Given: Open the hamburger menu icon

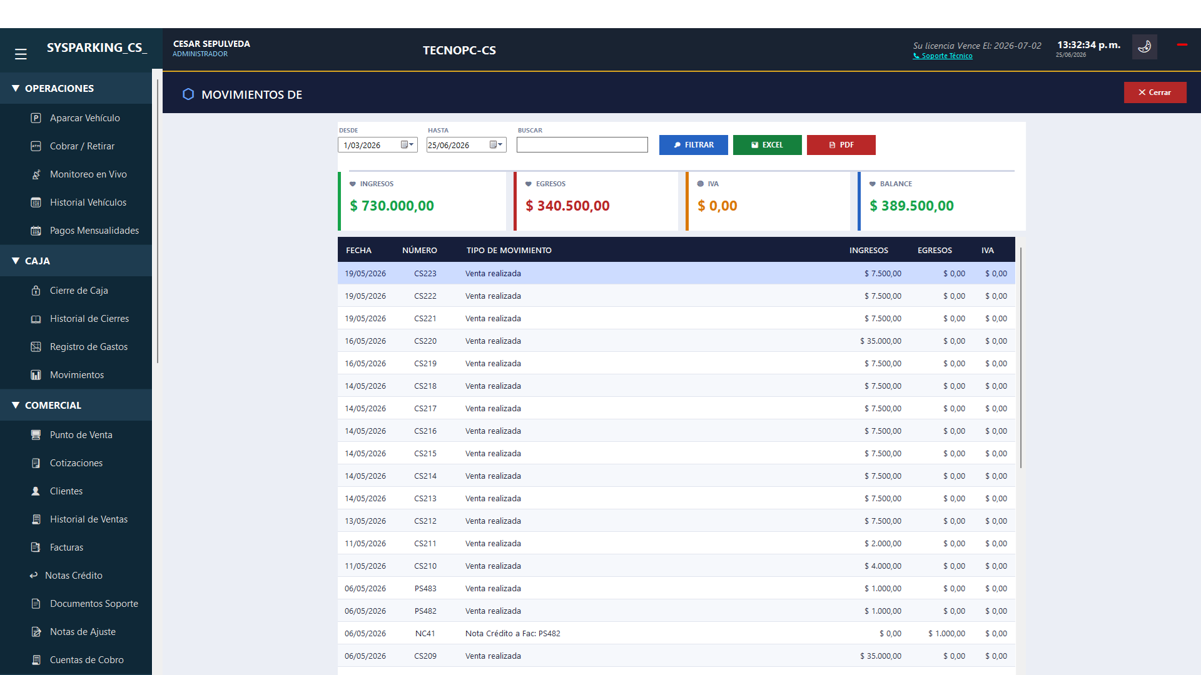Looking at the screenshot, I should (x=21, y=54).
